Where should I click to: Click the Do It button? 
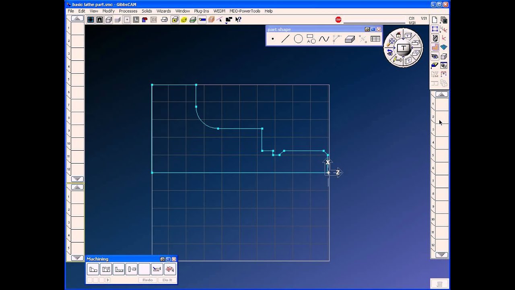[x=167, y=280]
